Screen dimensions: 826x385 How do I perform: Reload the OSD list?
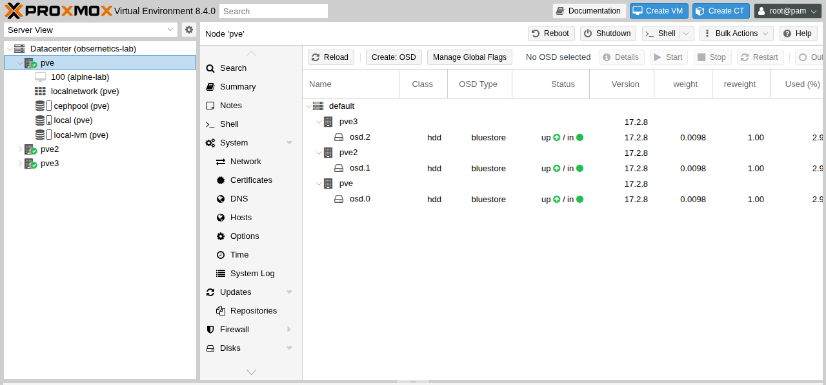tap(330, 57)
